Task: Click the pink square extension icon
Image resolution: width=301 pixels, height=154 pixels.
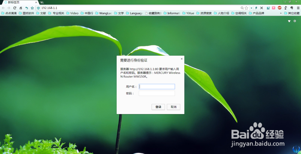Action: (274, 8)
